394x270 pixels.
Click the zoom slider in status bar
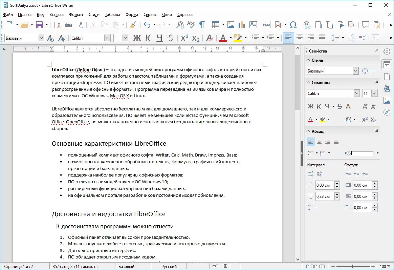[x=353, y=266]
